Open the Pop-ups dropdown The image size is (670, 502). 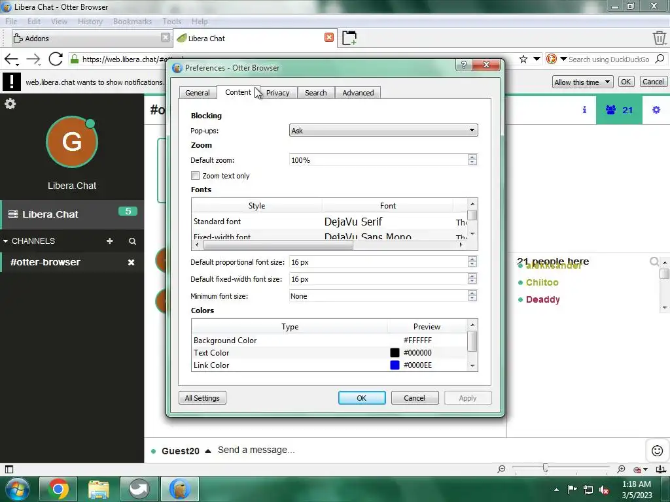point(383,130)
